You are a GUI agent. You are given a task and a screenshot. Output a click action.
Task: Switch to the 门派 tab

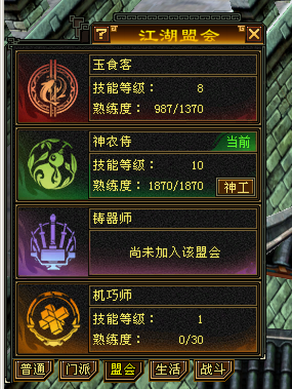point(78,370)
